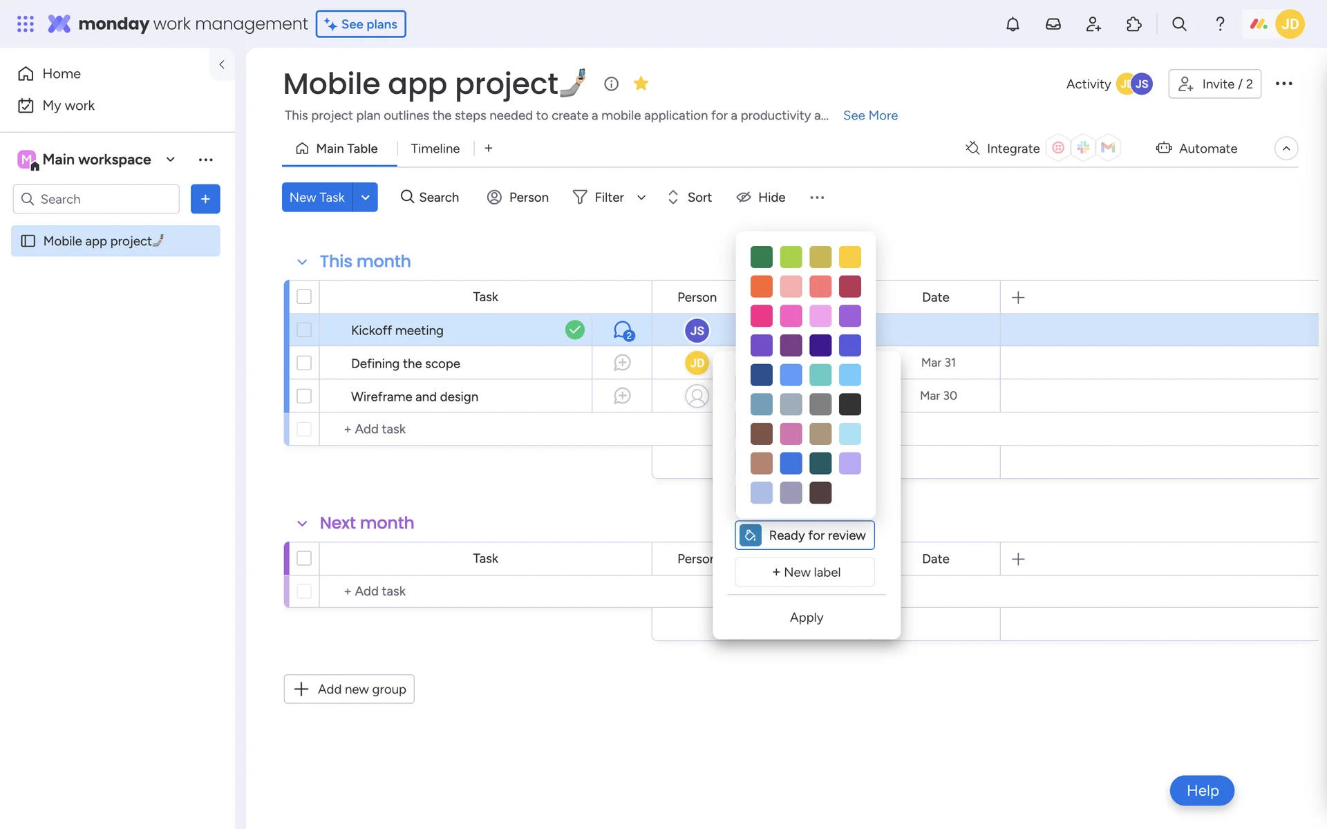Image resolution: width=1327 pixels, height=829 pixels.
Task: Expand the Main workspace selector
Action: coord(171,160)
